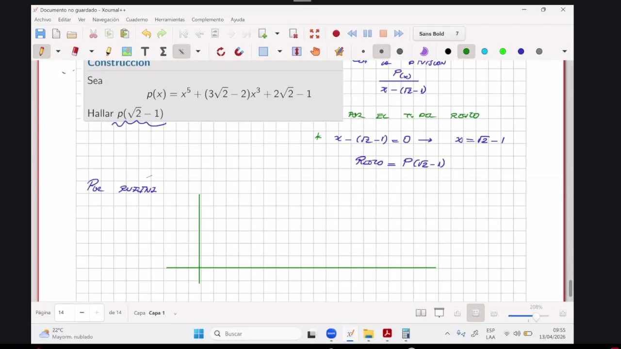Toggle fullscreen mode
This screenshot has height=349, width=621.
314,33
